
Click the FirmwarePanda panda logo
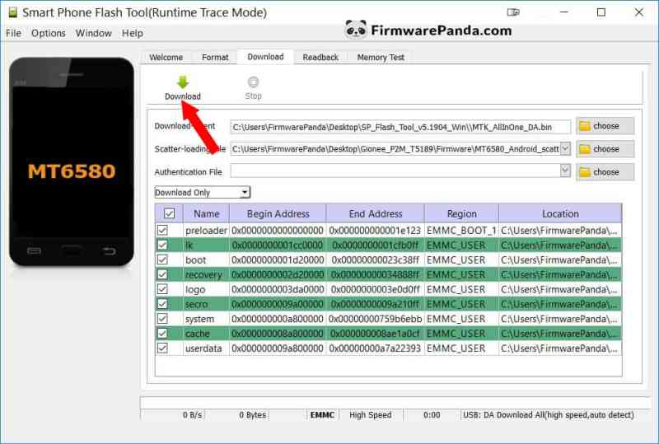(356, 30)
